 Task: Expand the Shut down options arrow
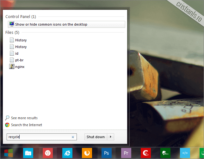click(x=110, y=137)
